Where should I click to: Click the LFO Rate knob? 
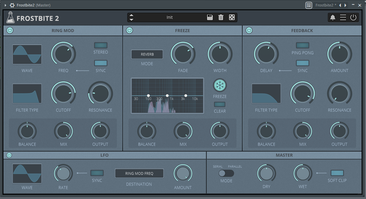point(63,174)
